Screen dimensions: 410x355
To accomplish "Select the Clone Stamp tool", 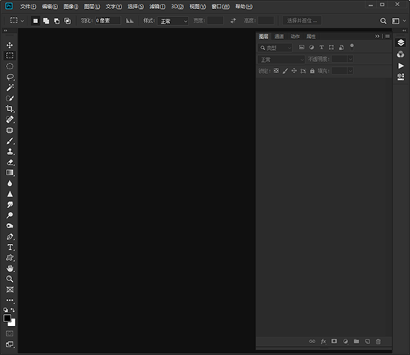I will click(10, 151).
